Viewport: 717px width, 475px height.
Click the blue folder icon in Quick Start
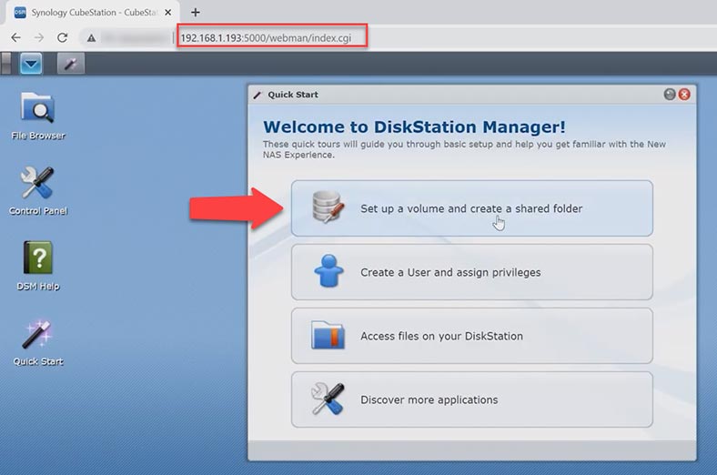pyautogui.click(x=328, y=335)
